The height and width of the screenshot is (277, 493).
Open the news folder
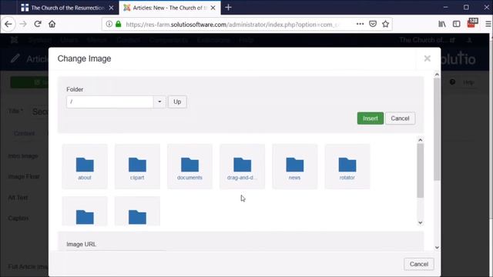tap(294, 167)
